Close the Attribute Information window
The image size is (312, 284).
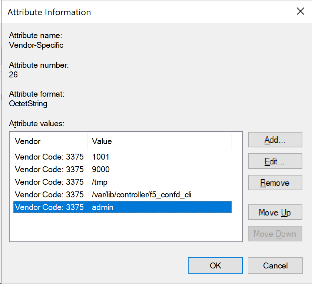tap(300, 11)
